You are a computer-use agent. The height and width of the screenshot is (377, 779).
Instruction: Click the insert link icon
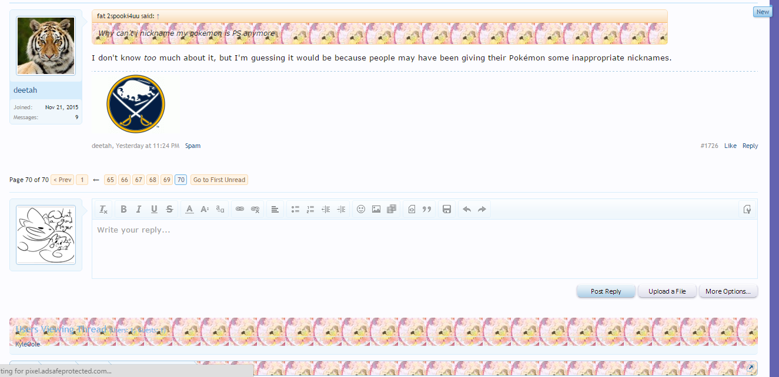pyautogui.click(x=240, y=209)
